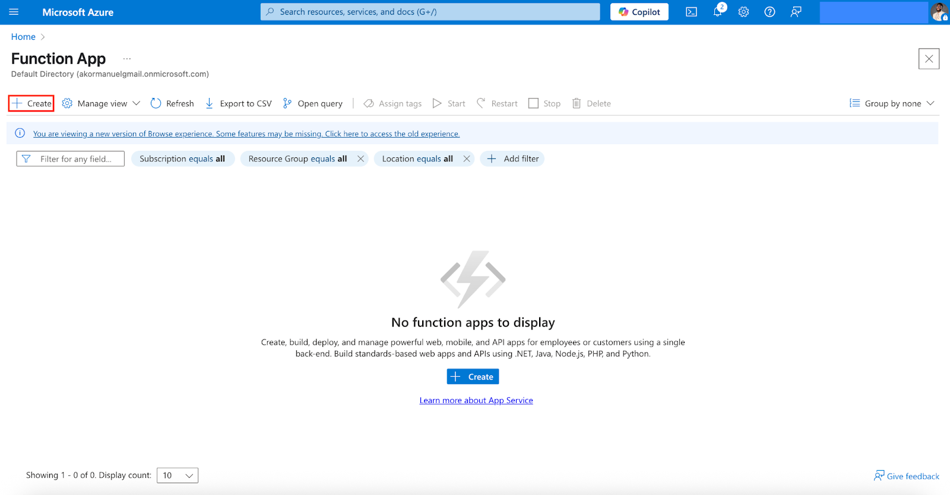Click Add filter
The width and height of the screenshot is (950, 495).
tap(512, 159)
